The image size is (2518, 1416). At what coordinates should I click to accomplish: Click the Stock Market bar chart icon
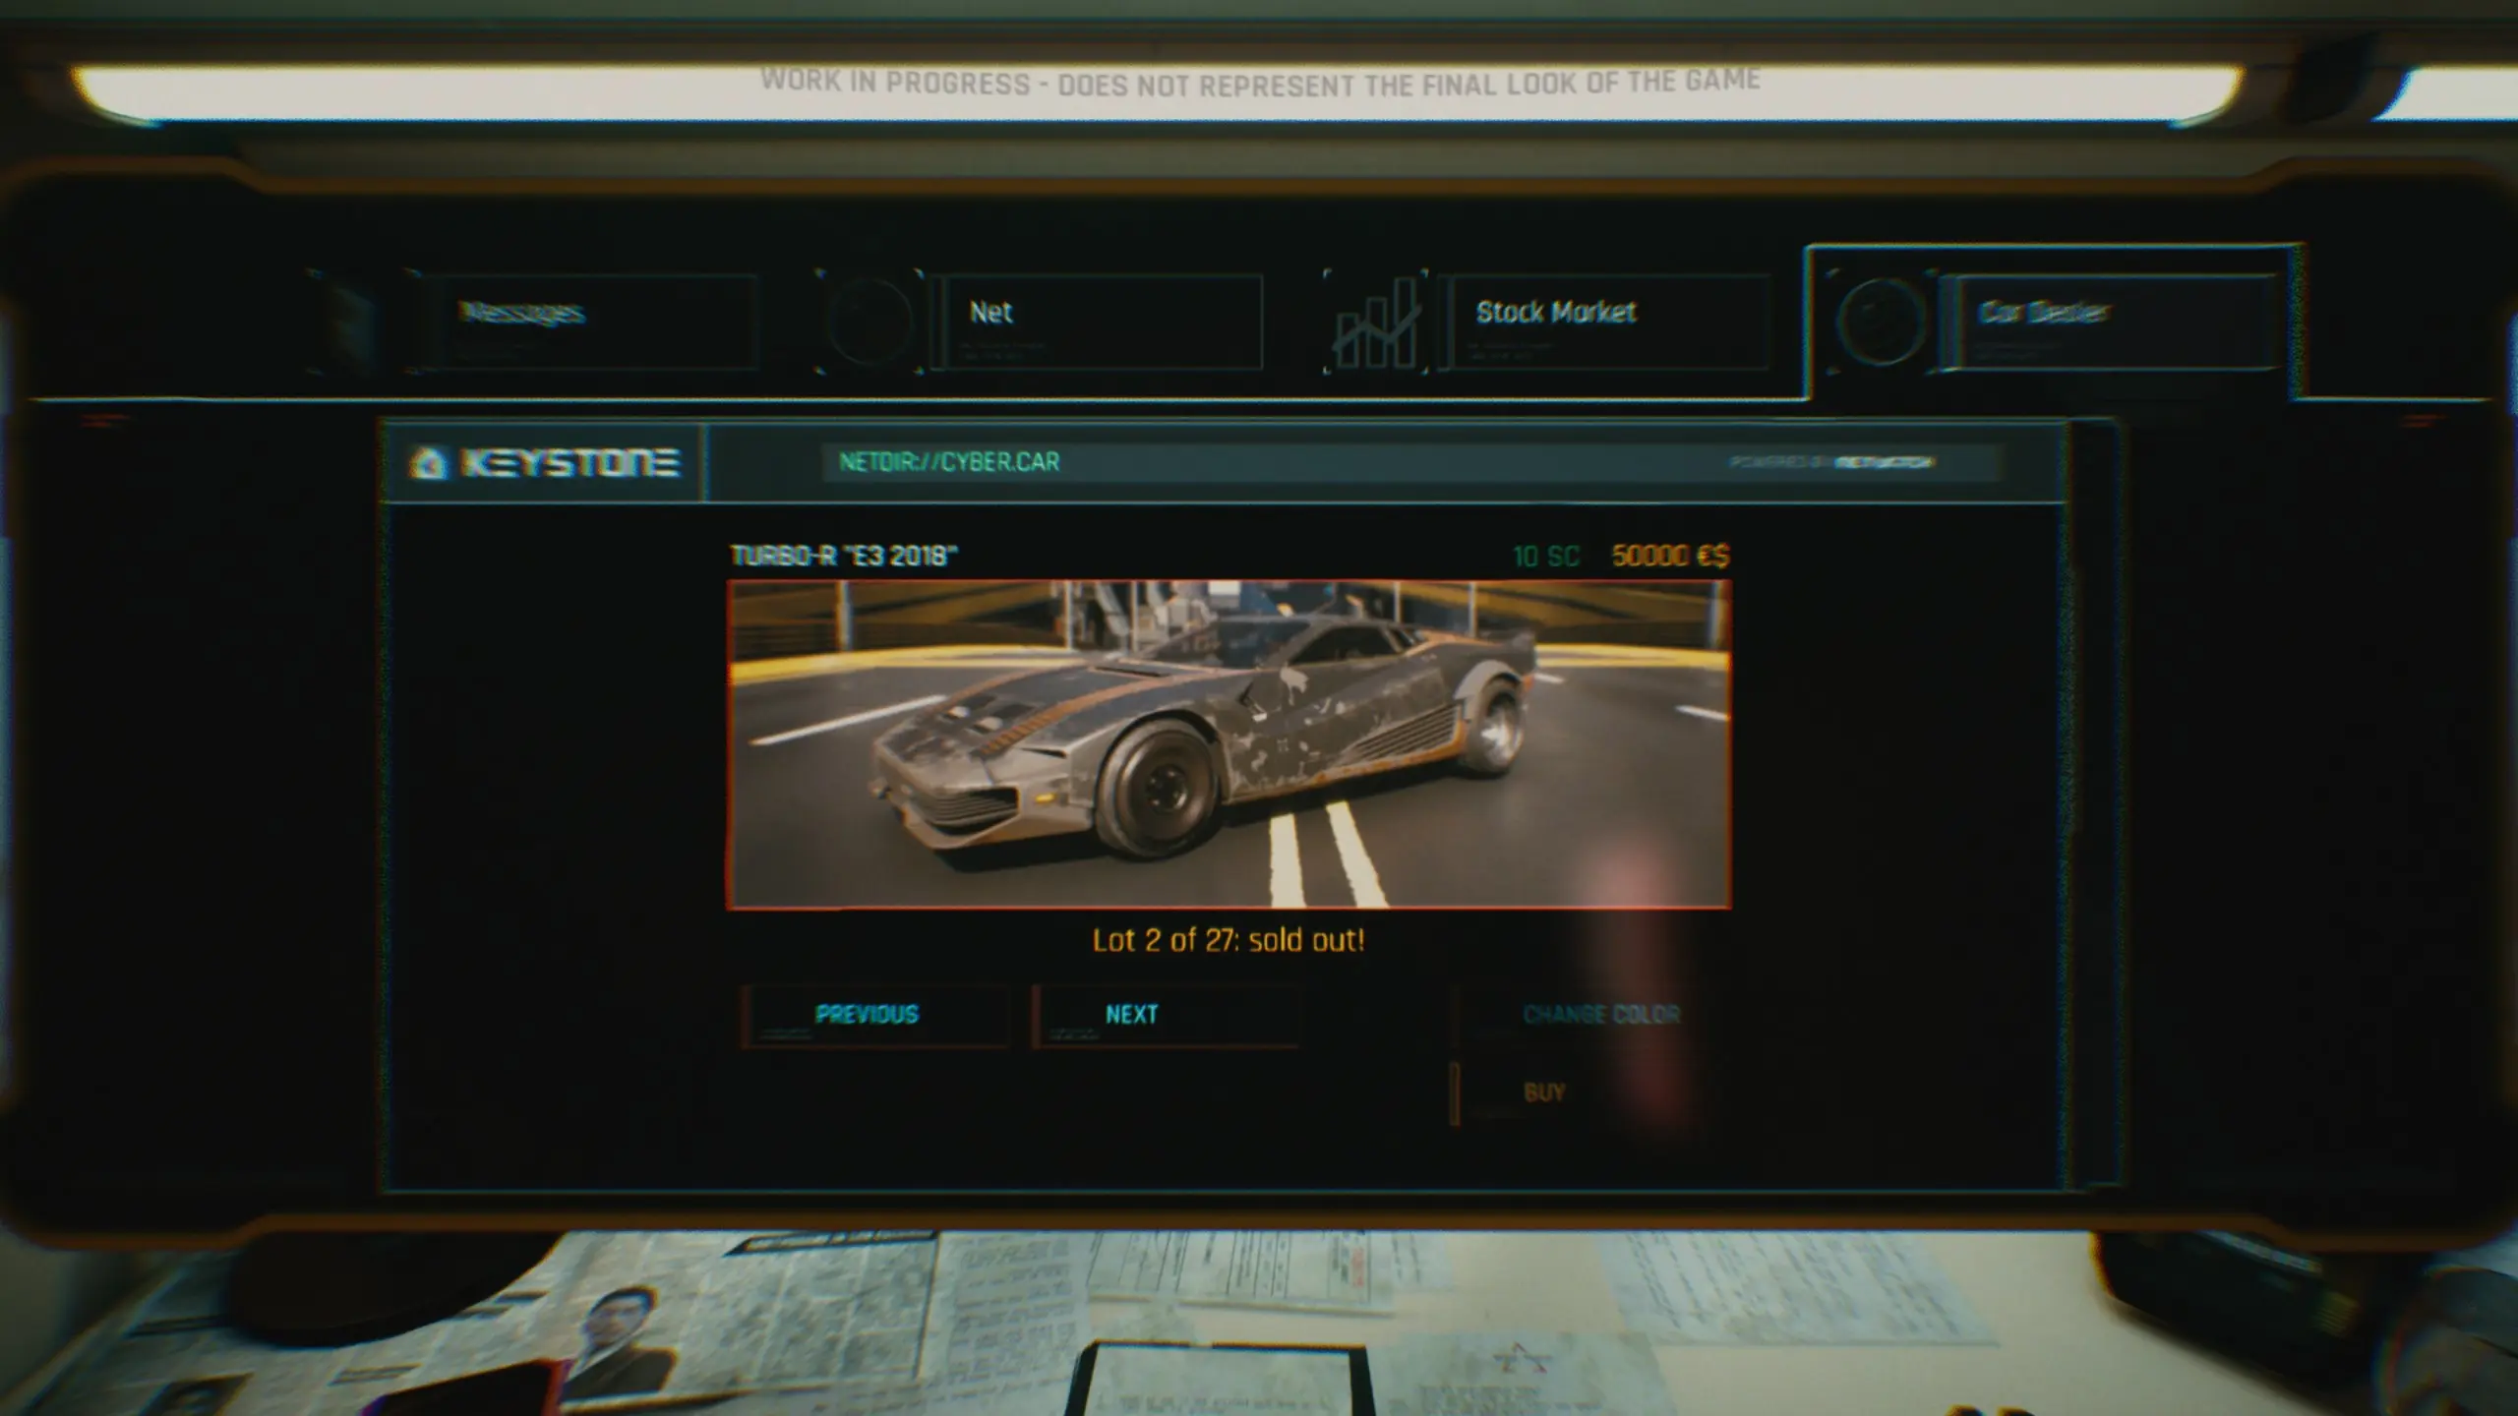1375,322
